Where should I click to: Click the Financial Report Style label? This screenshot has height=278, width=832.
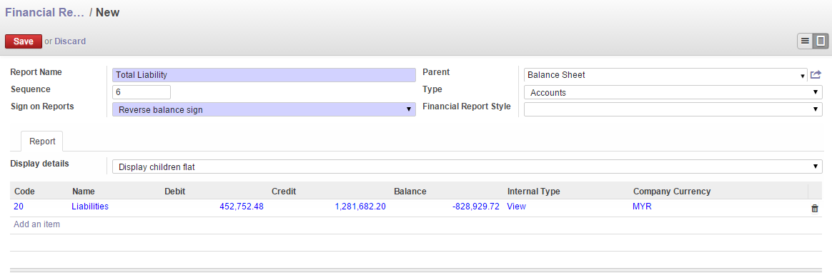click(467, 106)
